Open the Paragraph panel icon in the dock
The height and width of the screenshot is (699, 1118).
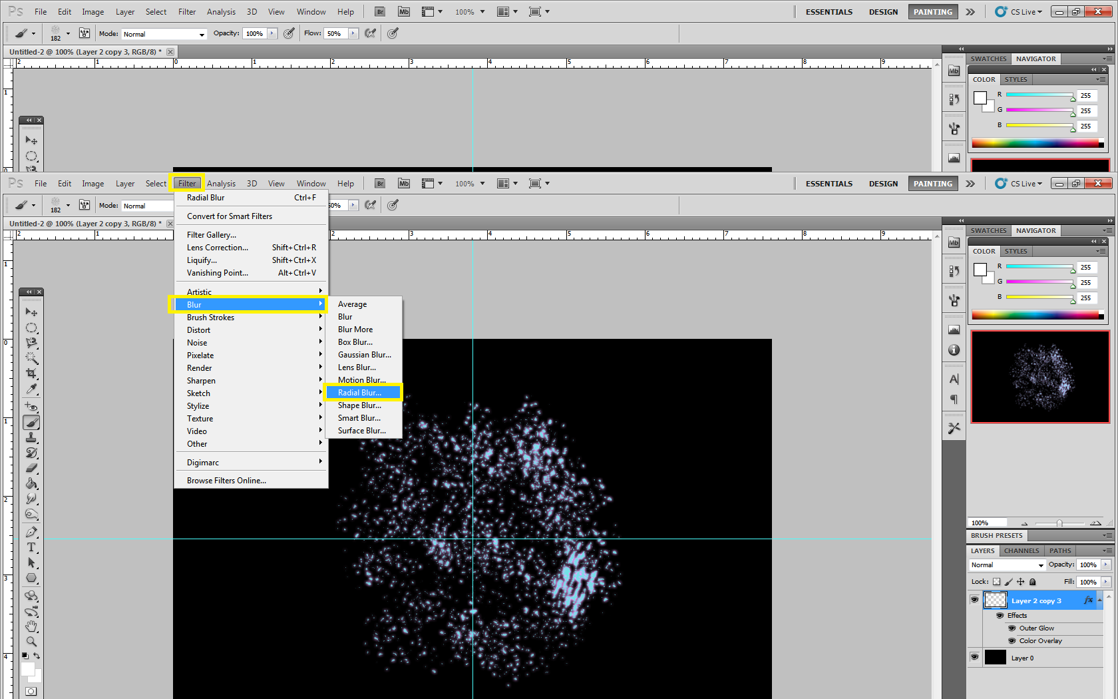pyautogui.click(x=954, y=399)
